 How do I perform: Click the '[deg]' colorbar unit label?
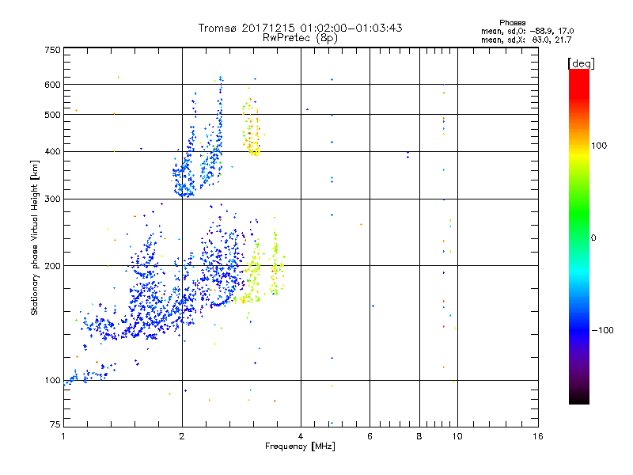click(581, 63)
